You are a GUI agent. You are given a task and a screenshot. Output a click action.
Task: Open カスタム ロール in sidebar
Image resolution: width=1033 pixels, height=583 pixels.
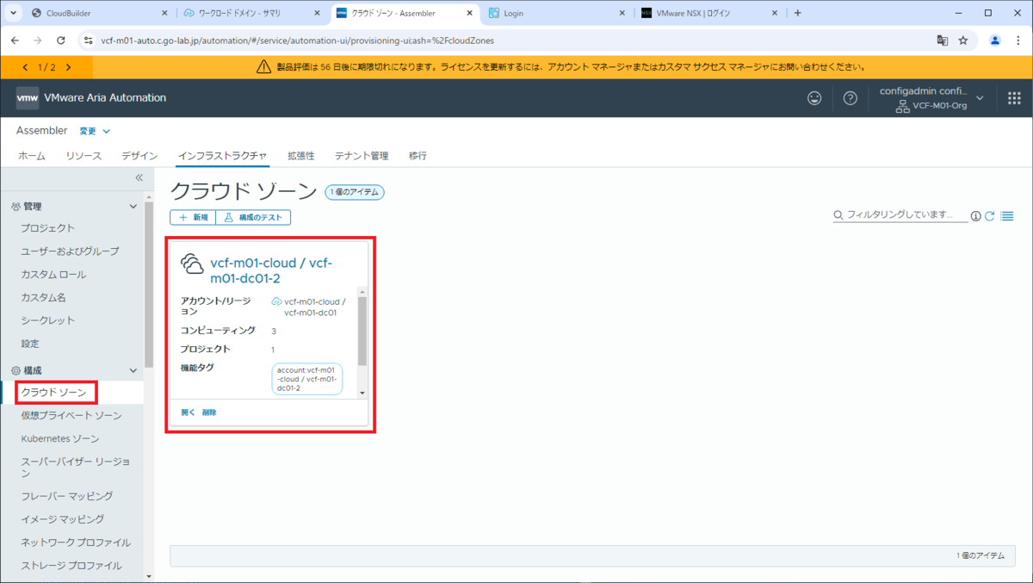click(53, 275)
